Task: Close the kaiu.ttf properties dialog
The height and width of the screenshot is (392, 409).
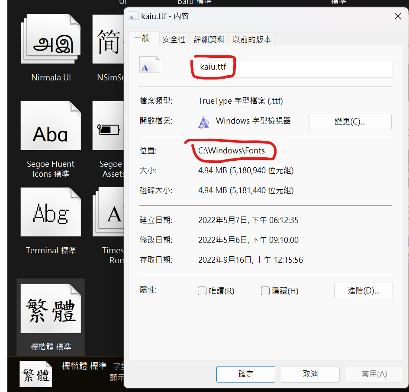Action: pyautogui.click(x=398, y=16)
